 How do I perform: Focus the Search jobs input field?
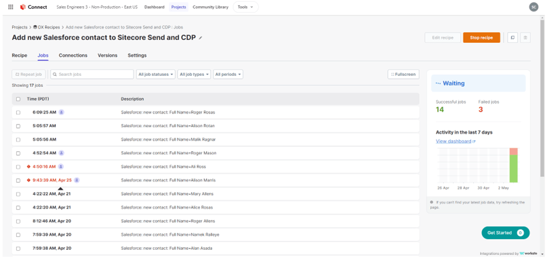click(92, 74)
